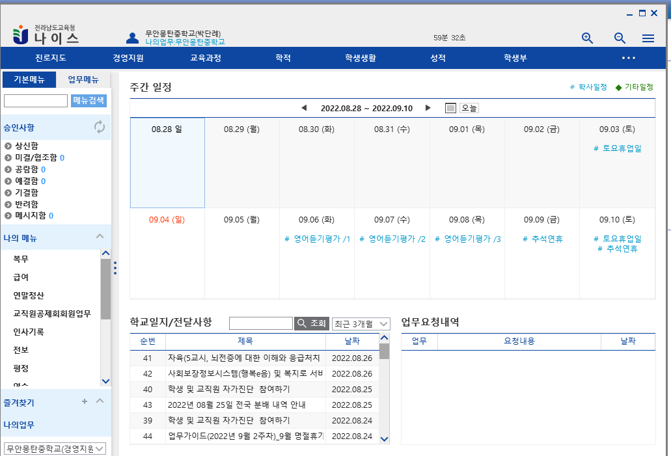Open 연말정산 in 나의 메뉴
The image size is (671, 456).
pos(28,295)
